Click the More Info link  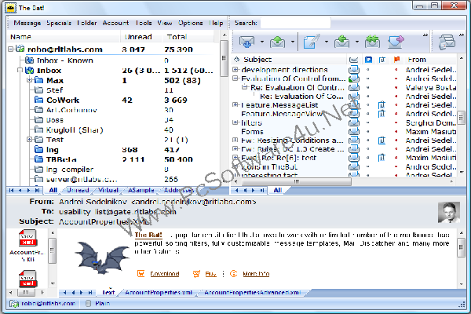tap(256, 274)
